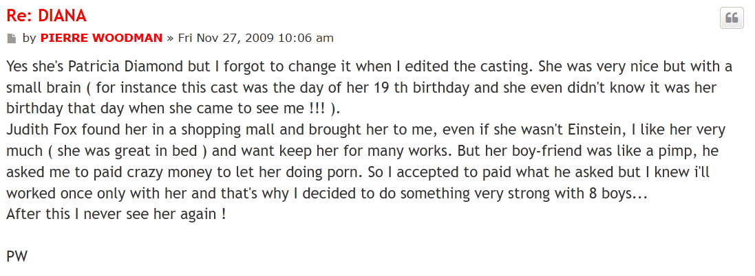Click the word "by" before author name
755x276 pixels.
(x=29, y=38)
